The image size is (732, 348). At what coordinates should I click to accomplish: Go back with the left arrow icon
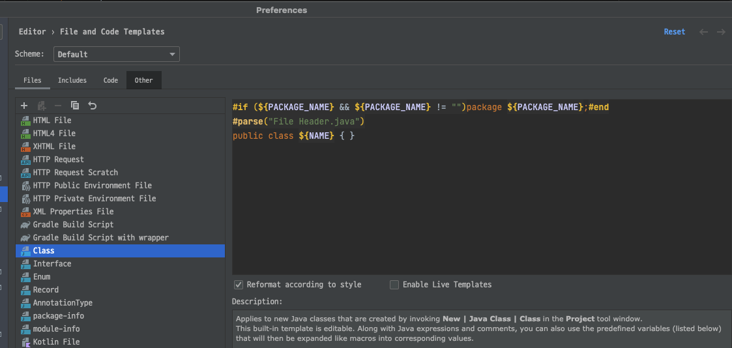point(703,32)
